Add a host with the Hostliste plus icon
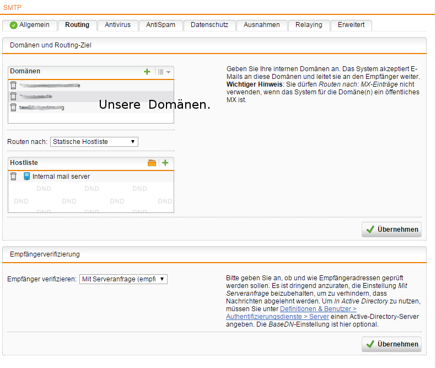 pyautogui.click(x=165, y=163)
